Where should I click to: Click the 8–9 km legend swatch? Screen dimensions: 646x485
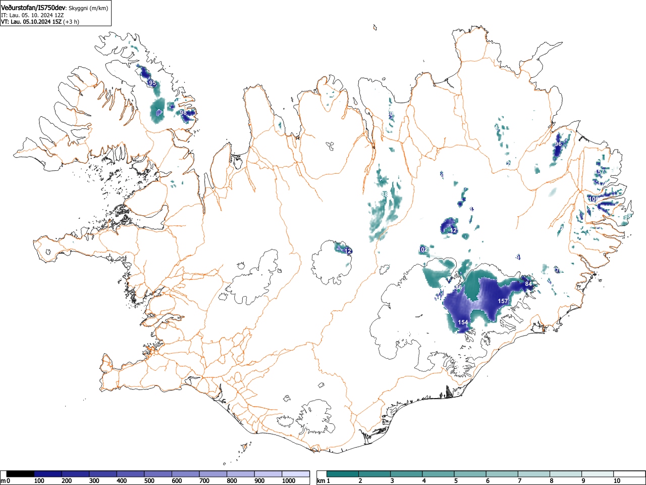pyautogui.click(x=566, y=474)
